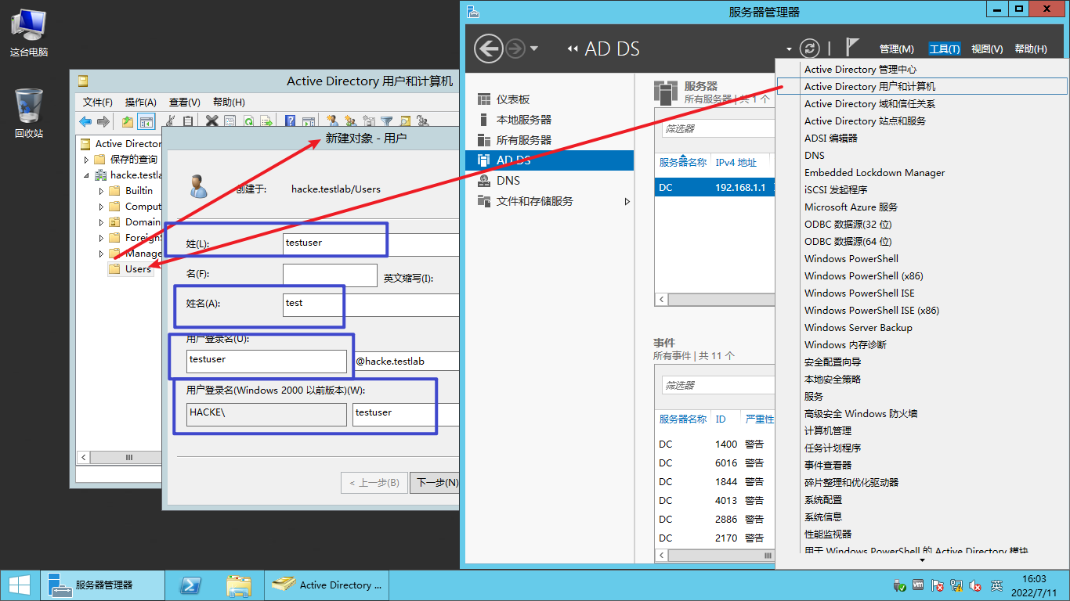Click the blue help question mark icon

[290, 121]
